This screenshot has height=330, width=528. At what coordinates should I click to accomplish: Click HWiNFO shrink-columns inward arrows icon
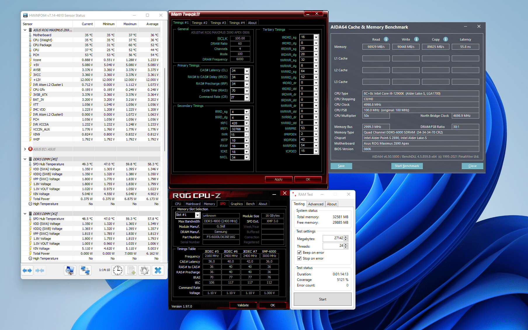[x=40, y=270]
